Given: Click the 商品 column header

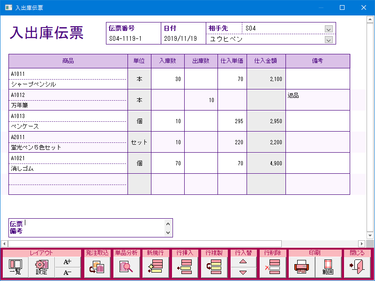Looking at the screenshot, I should tap(68, 61).
